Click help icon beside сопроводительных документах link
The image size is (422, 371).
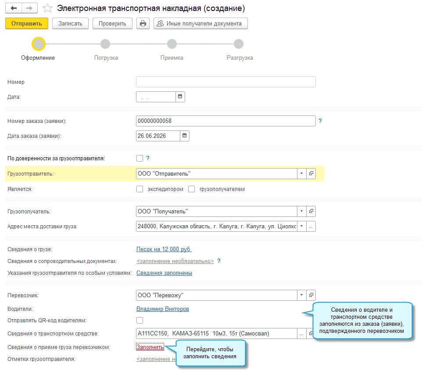(219, 261)
